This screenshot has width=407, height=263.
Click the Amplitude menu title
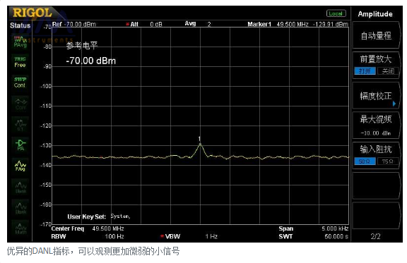click(x=375, y=14)
